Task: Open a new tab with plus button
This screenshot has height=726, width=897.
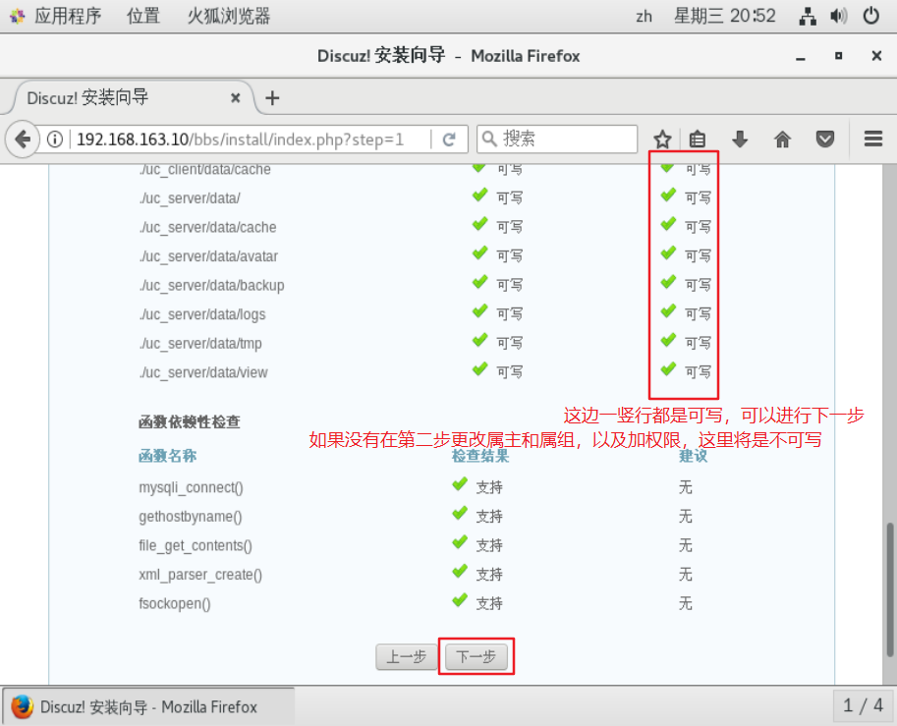Action: [272, 98]
